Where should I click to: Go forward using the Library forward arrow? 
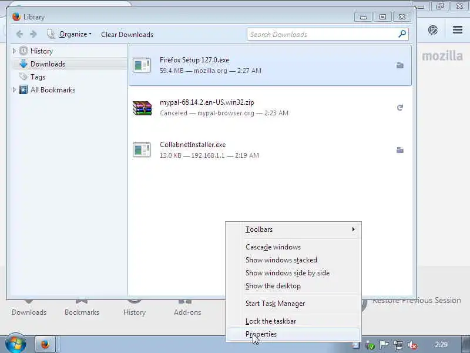[33, 34]
